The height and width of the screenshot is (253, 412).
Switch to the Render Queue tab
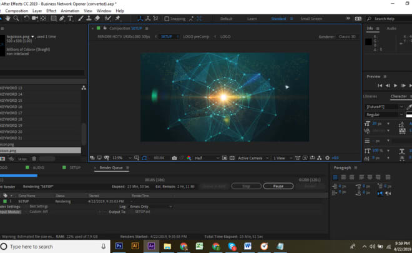111,168
